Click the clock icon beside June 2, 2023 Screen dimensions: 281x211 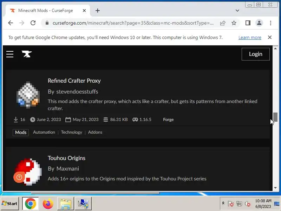click(33, 120)
